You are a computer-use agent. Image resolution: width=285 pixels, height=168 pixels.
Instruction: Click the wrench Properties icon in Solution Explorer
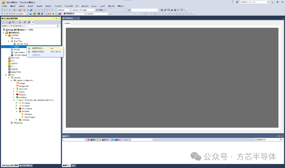(29, 22)
